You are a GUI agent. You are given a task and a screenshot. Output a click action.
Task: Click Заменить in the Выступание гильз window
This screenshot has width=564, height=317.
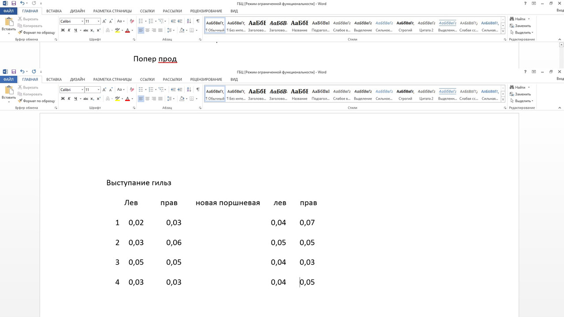pos(520,94)
